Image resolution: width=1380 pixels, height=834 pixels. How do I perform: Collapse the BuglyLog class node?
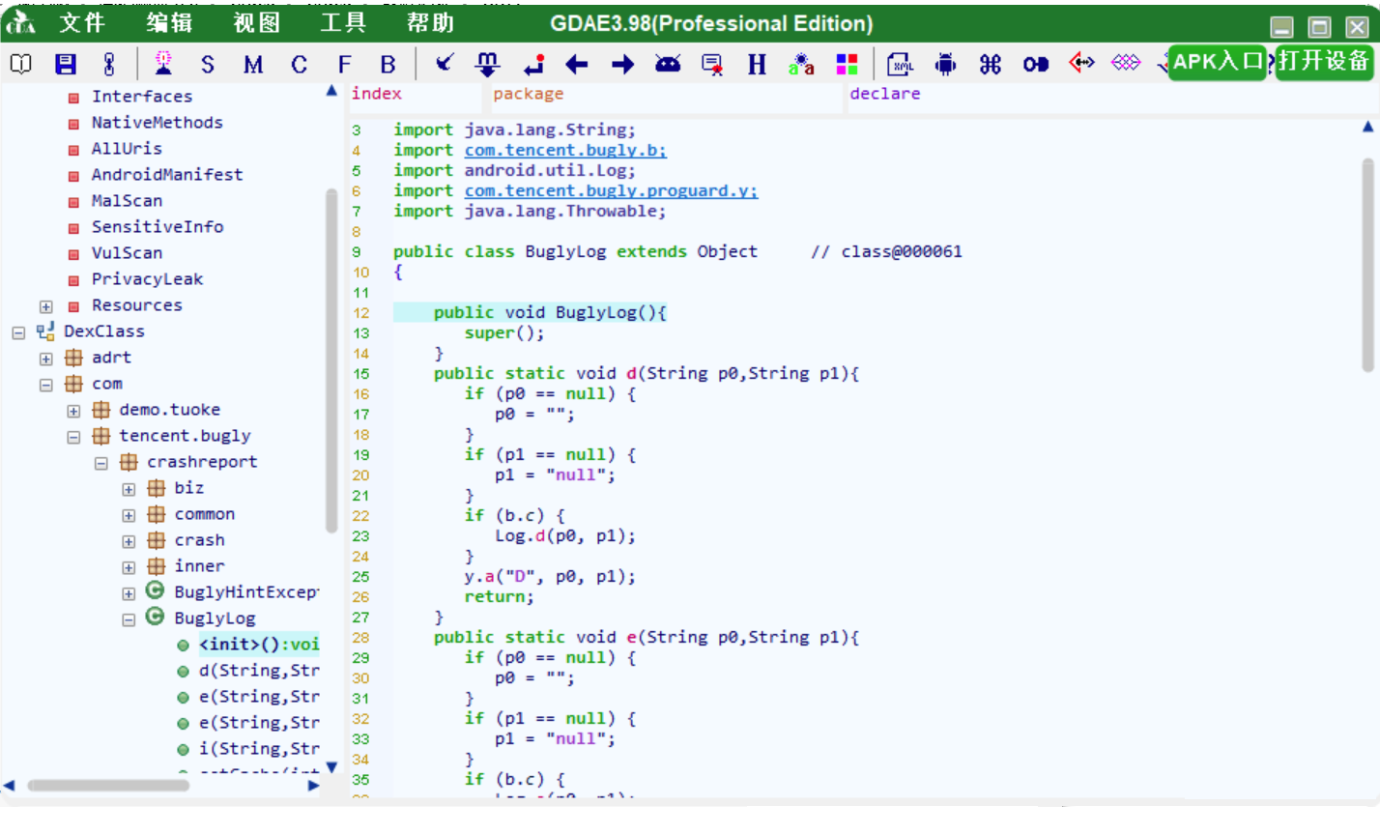pos(129,619)
